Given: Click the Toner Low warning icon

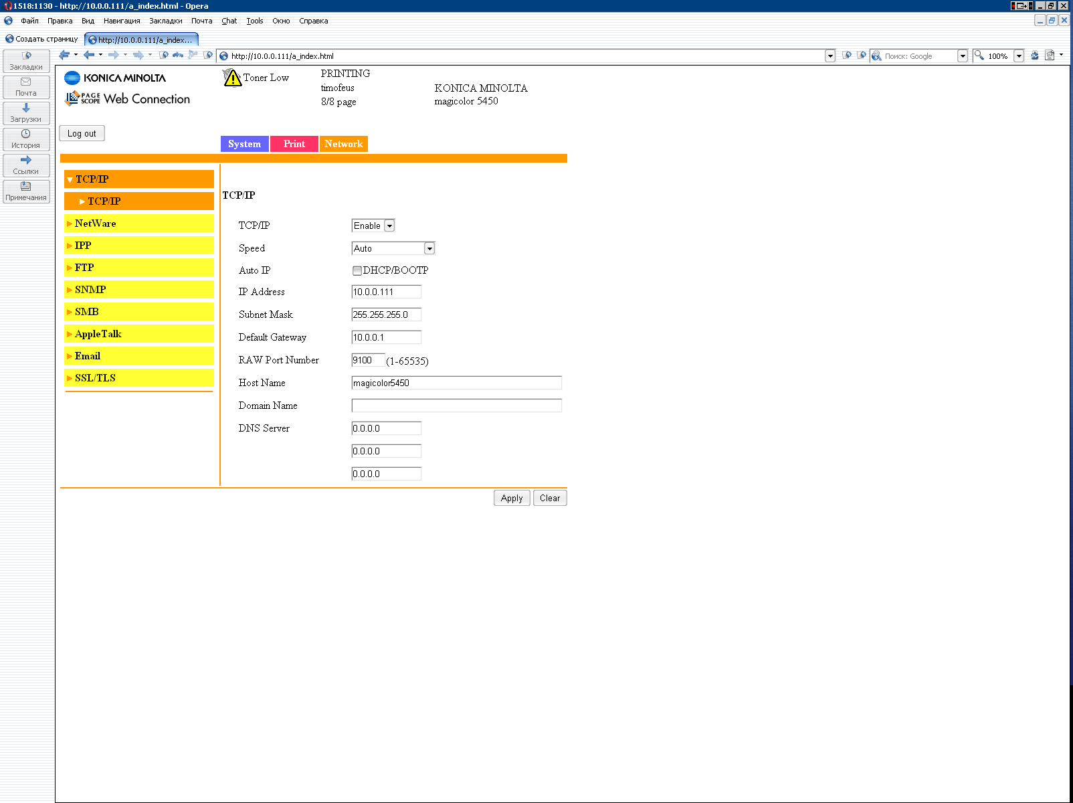Looking at the screenshot, I should [231, 78].
